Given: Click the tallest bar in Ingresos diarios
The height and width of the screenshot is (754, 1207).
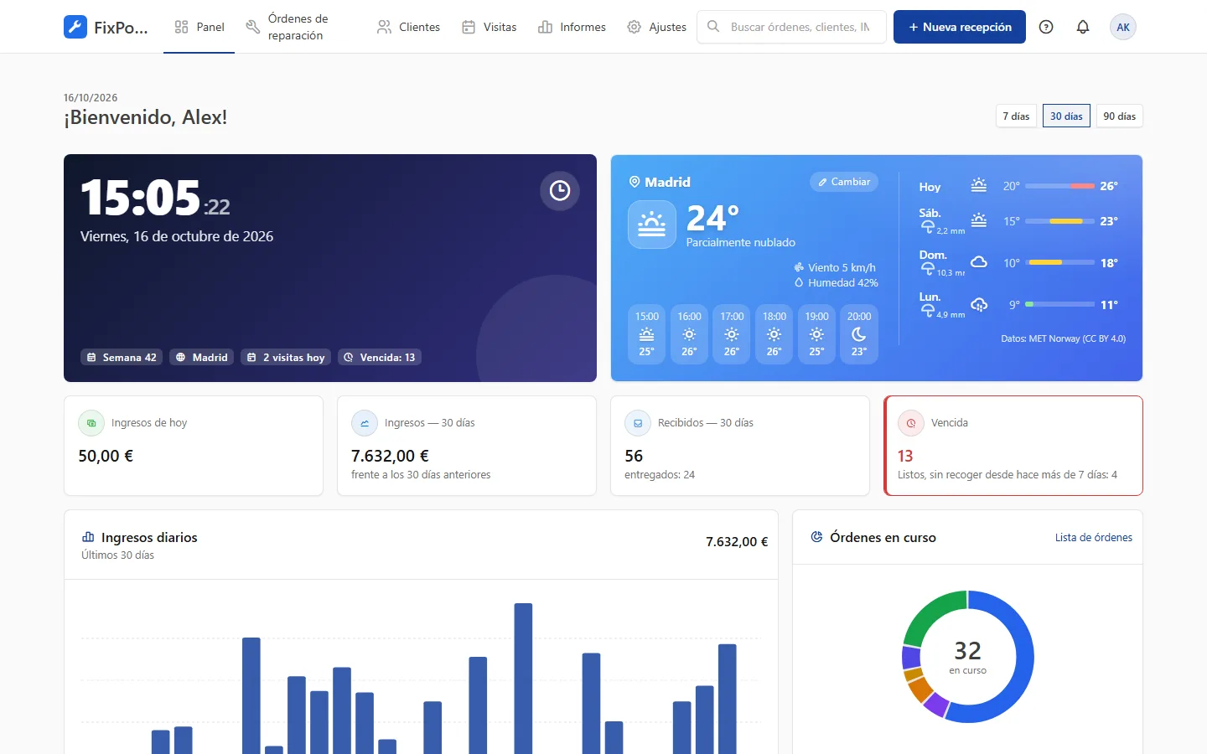Looking at the screenshot, I should click(x=523, y=679).
